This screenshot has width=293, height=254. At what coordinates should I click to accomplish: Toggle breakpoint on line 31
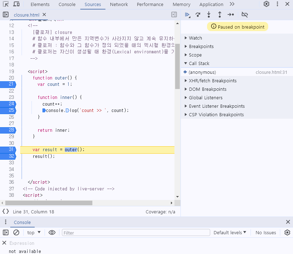click(x=8, y=149)
